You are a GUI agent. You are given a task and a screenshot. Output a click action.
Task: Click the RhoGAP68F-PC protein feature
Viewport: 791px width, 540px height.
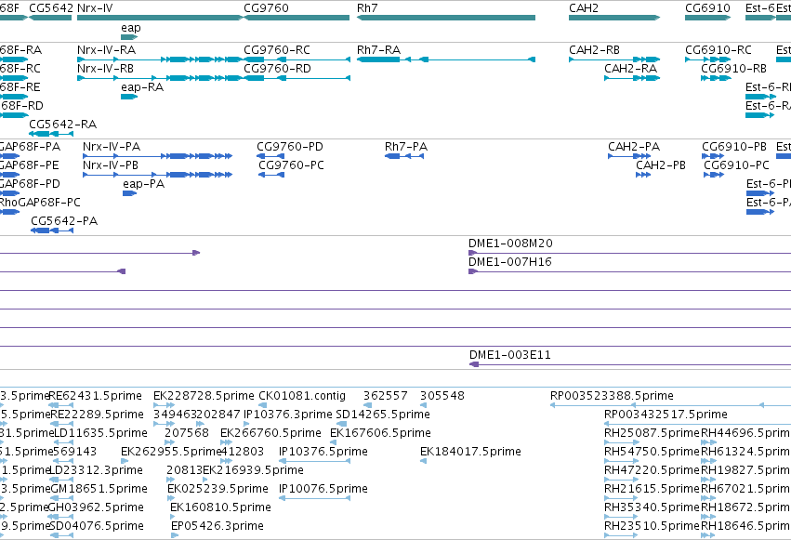tap(9, 212)
